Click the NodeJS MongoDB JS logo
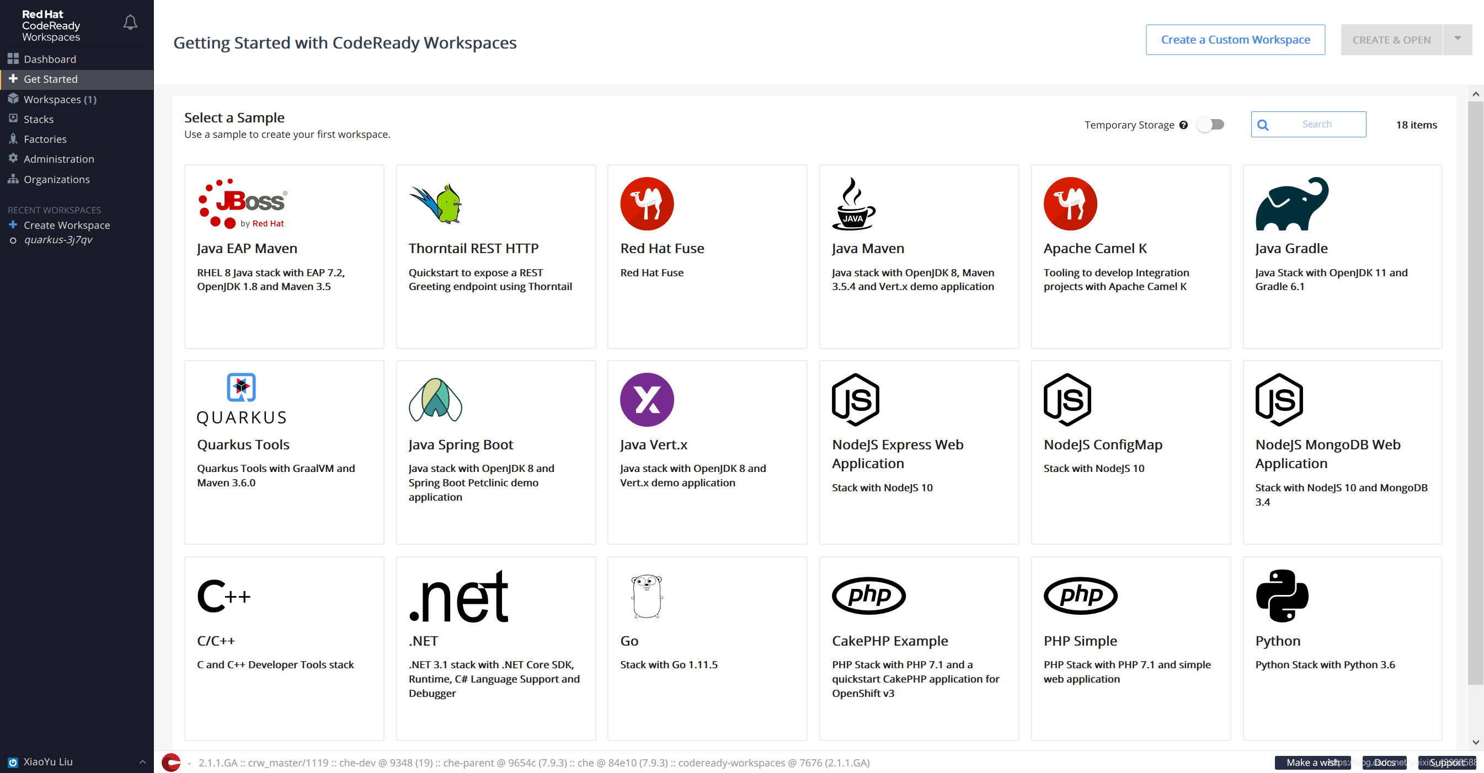1484x773 pixels. pos(1279,399)
